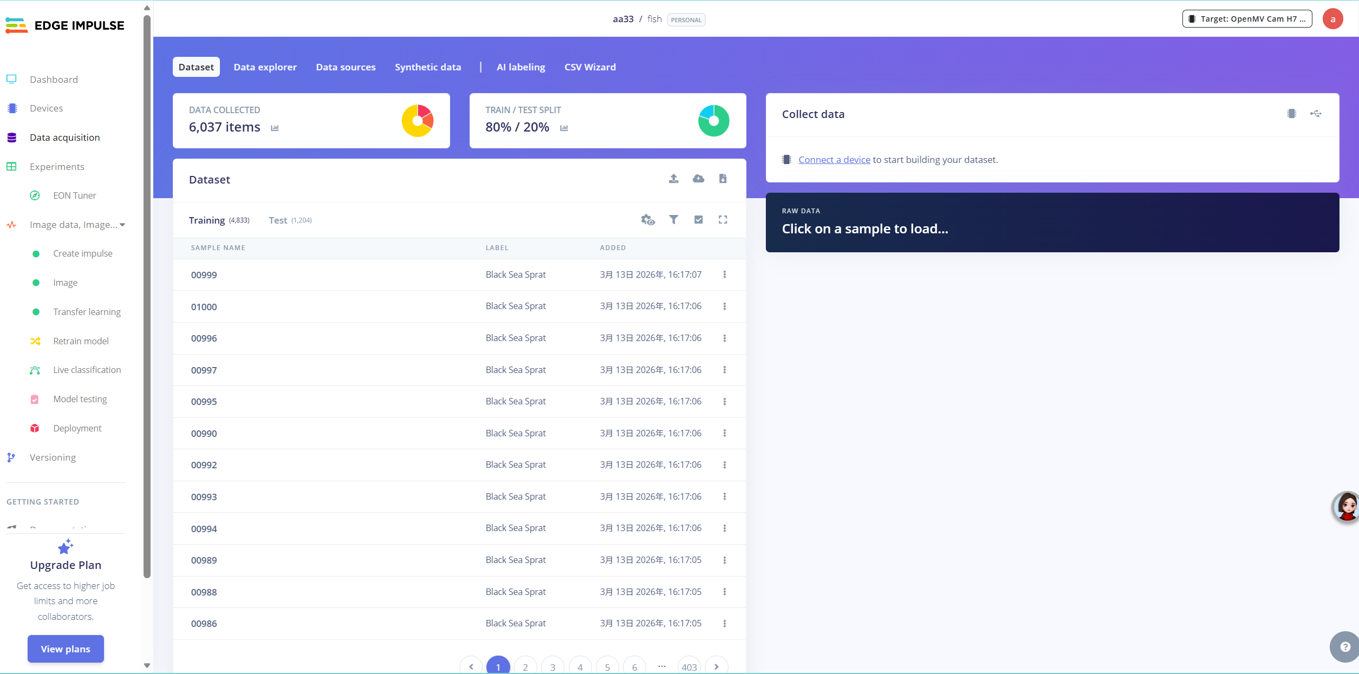Open the Data explorer tab
The height and width of the screenshot is (674, 1359).
pyautogui.click(x=265, y=67)
